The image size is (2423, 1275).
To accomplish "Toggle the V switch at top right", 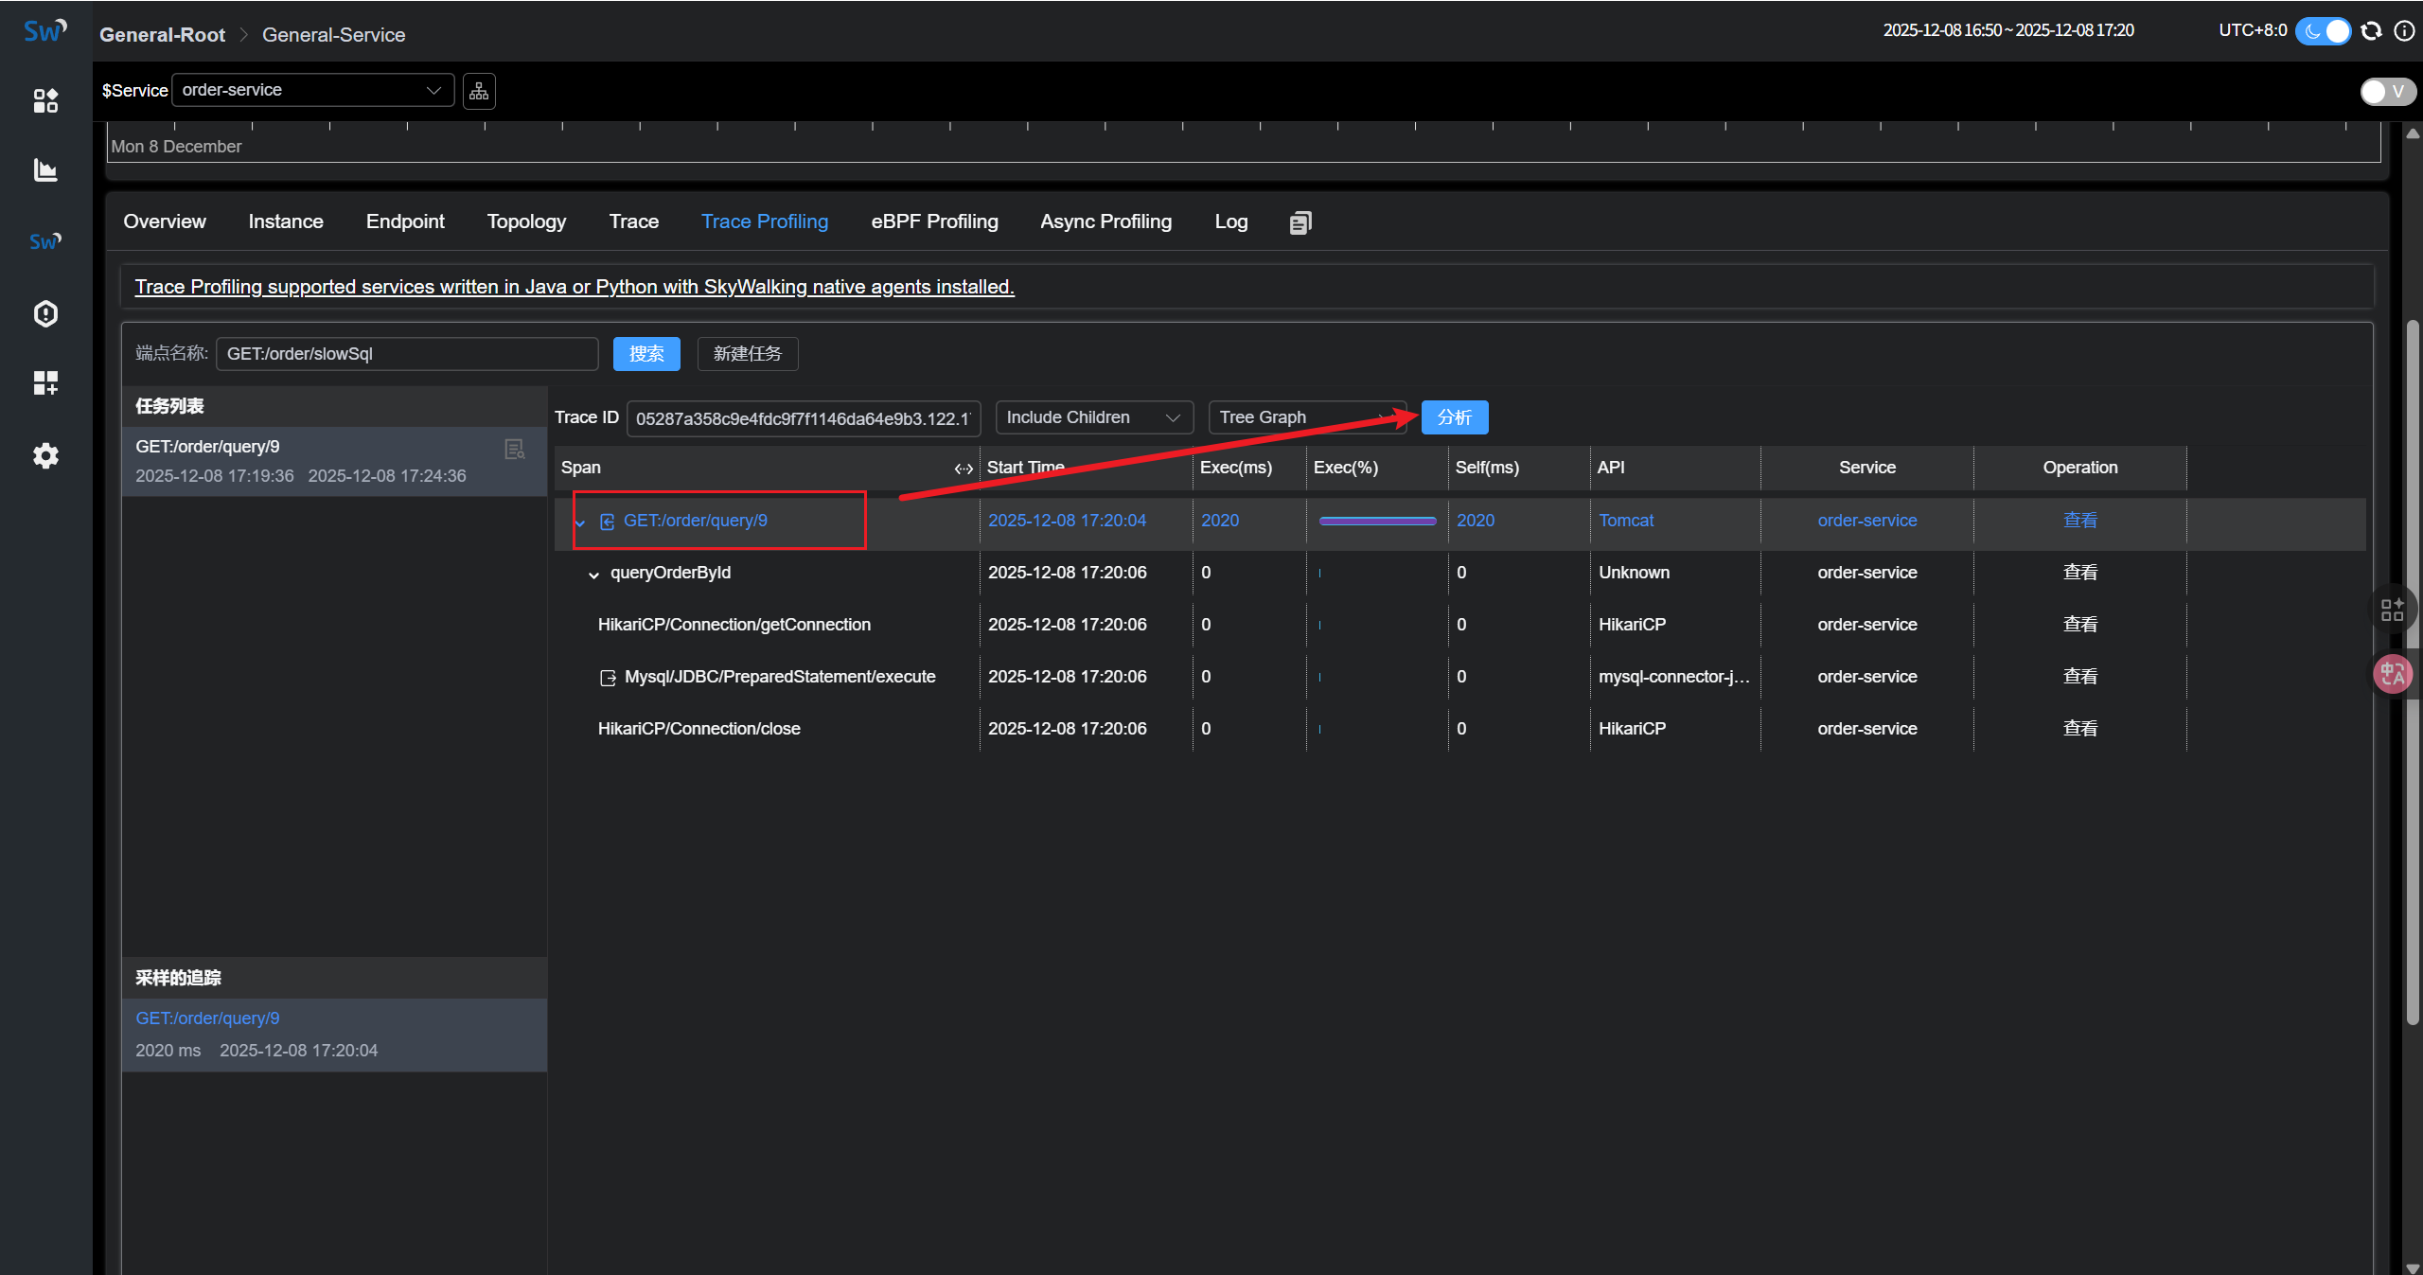I will 2386,92.
